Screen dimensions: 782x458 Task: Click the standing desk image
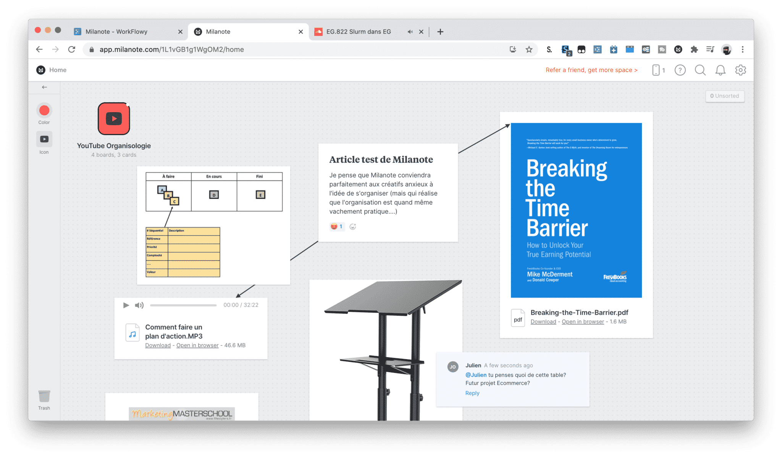pyautogui.click(x=386, y=350)
